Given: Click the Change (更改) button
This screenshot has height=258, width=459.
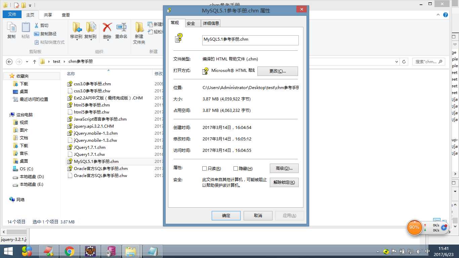Looking at the screenshot, I should coord(278,71).
